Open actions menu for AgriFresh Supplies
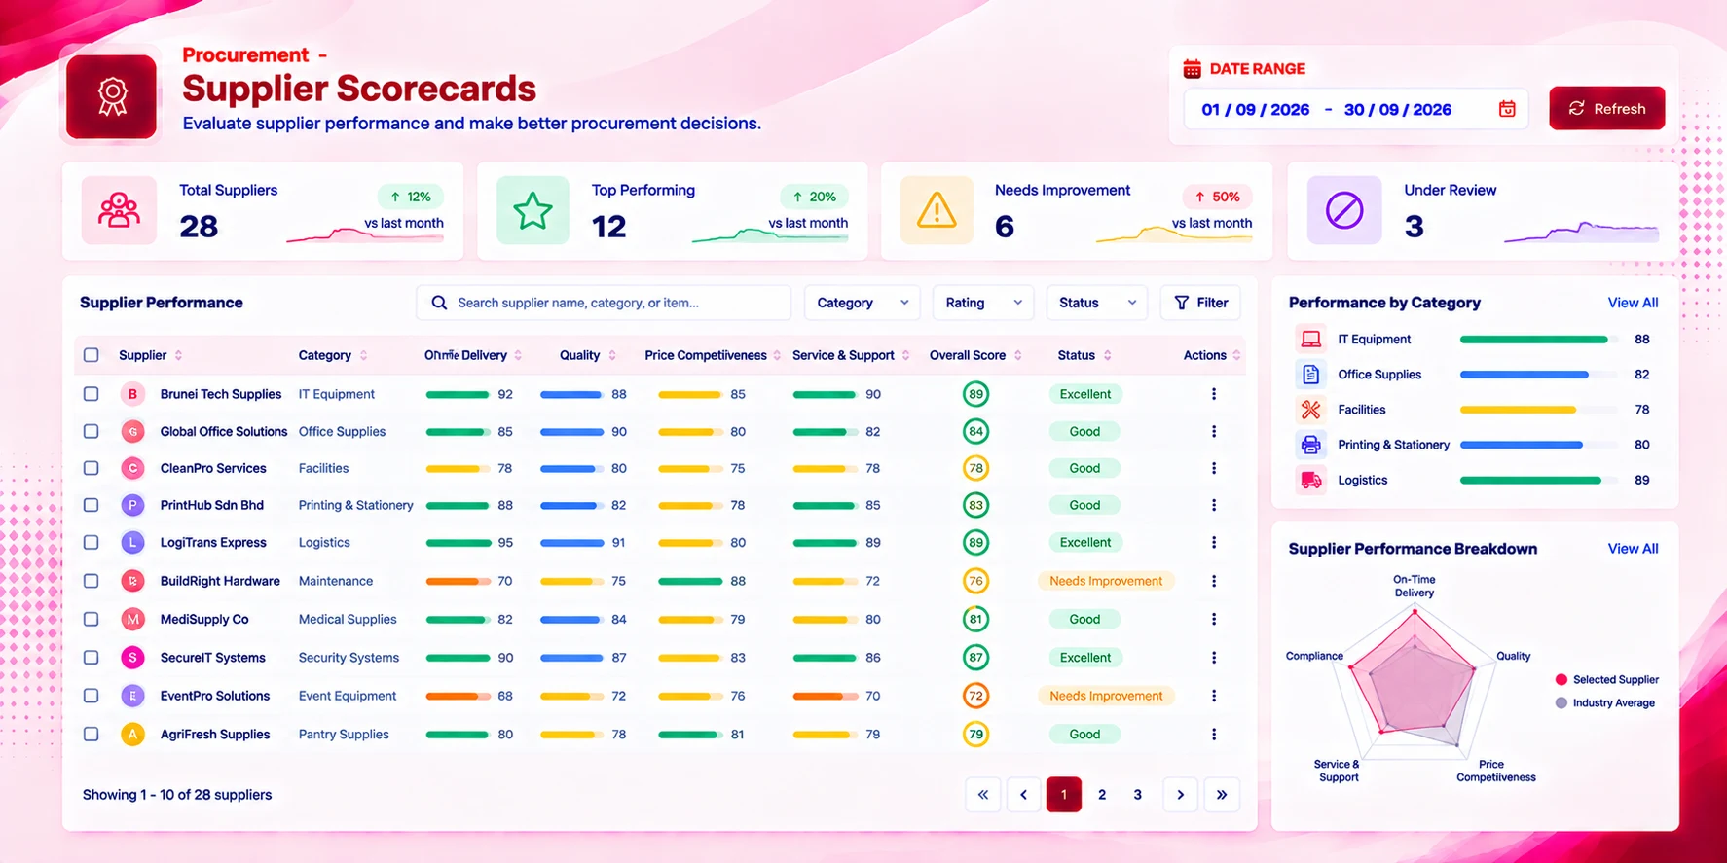The image size is (1727, 863). click(x=1214, y=735)
